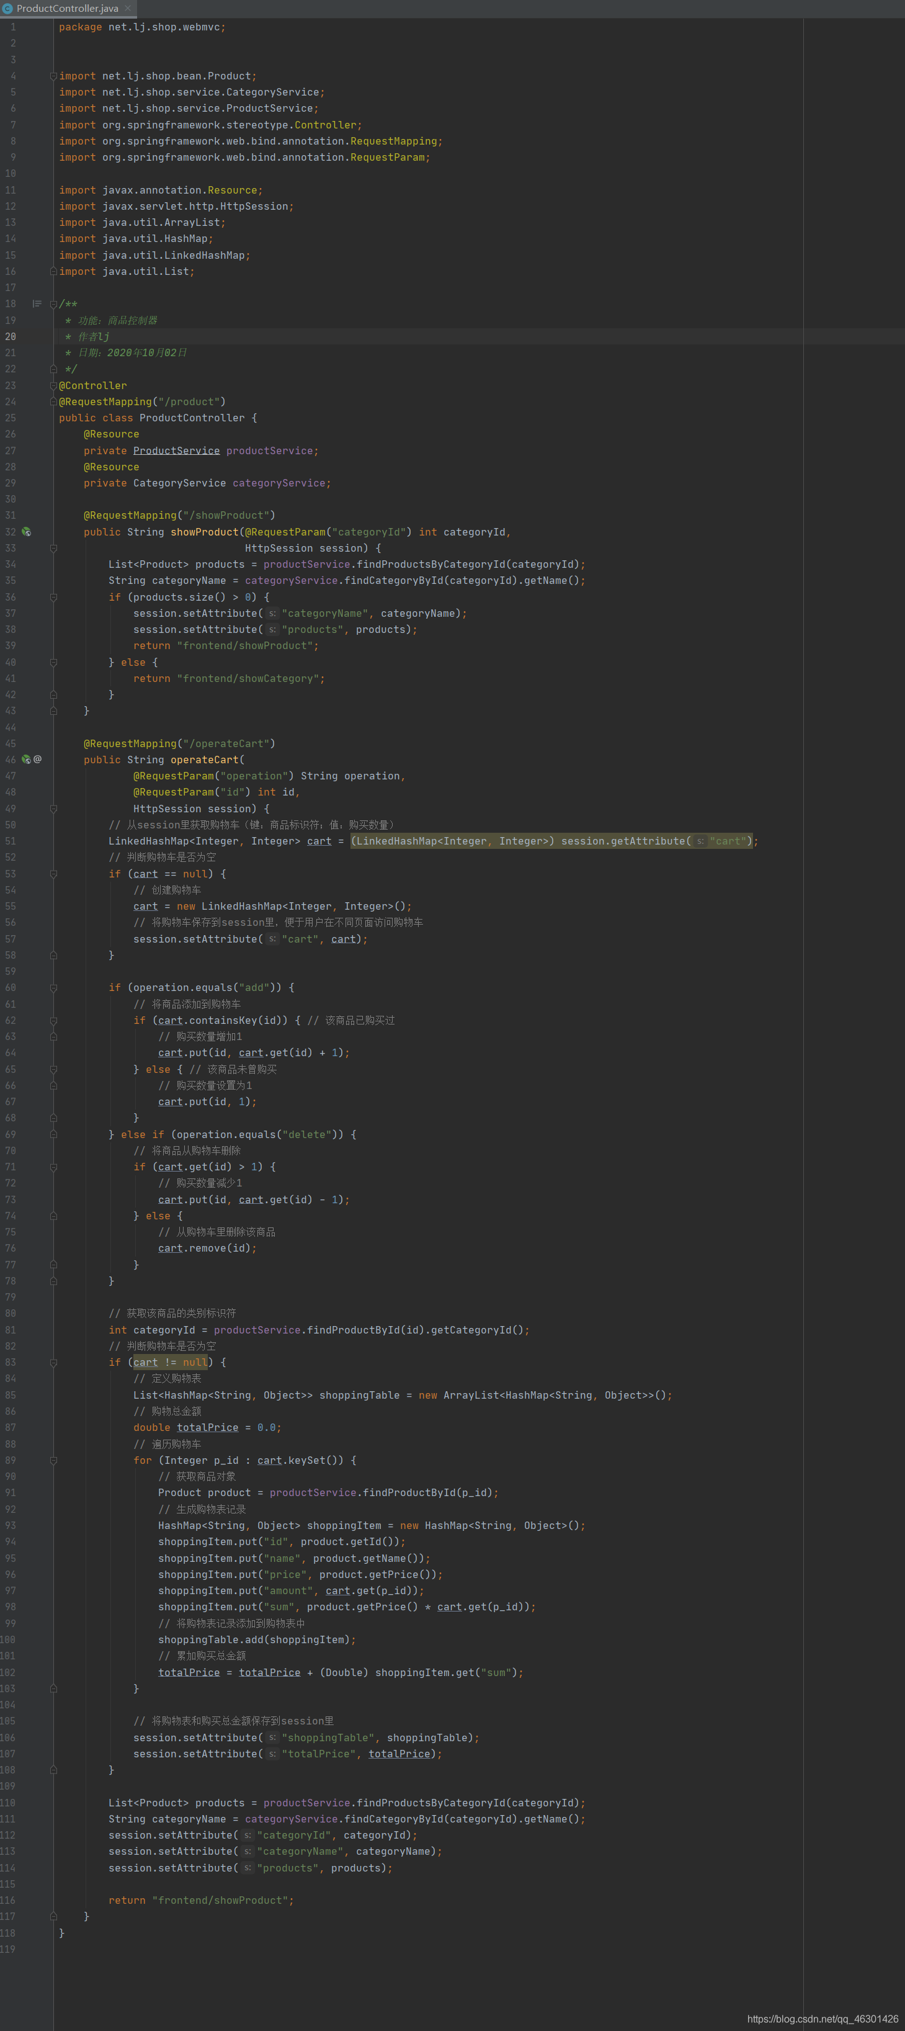
Task: Click line number 116 in the gutter
Action: pos(8,1900)
